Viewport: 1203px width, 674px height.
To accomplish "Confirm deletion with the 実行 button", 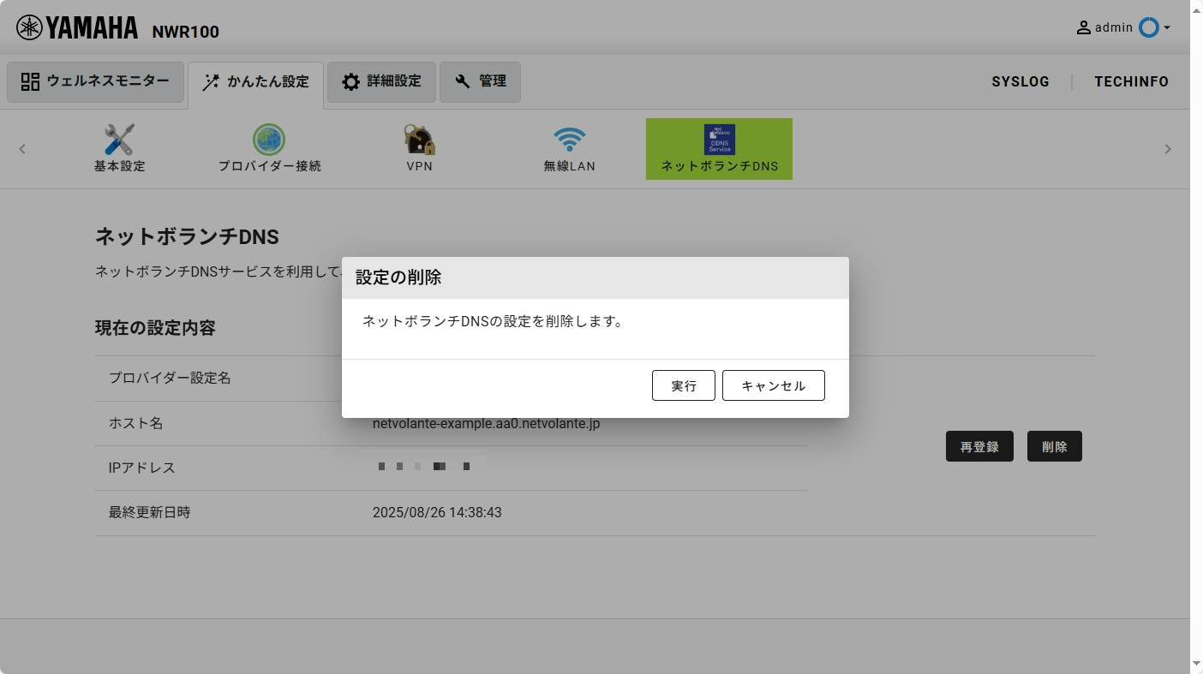I will click(x=683, y=385).
